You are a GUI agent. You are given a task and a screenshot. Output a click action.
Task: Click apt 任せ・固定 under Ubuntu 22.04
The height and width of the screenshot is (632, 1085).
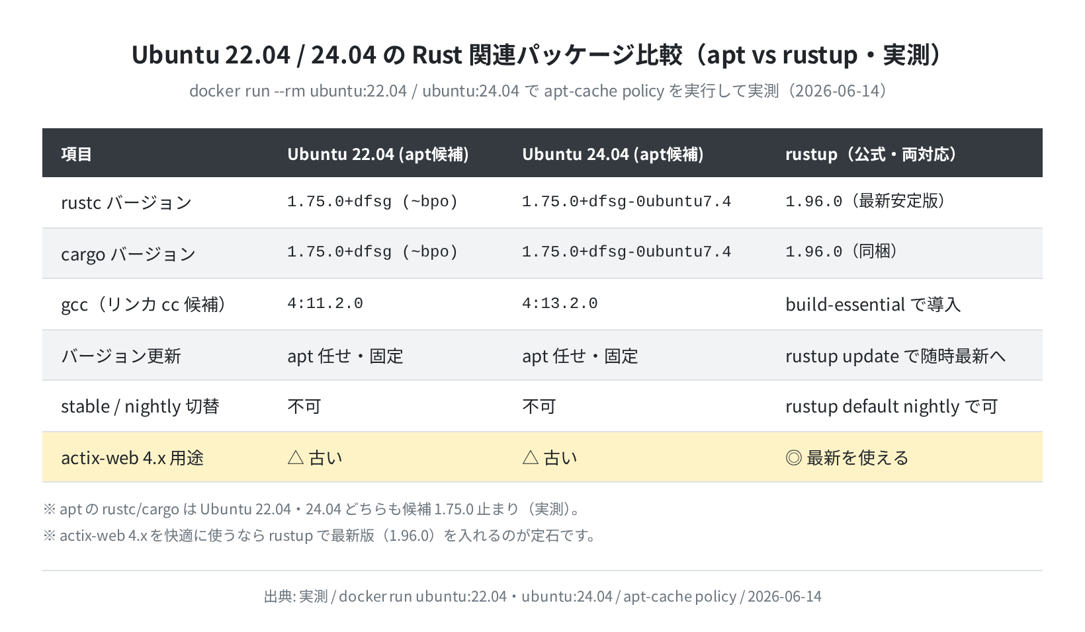(345, 356)
